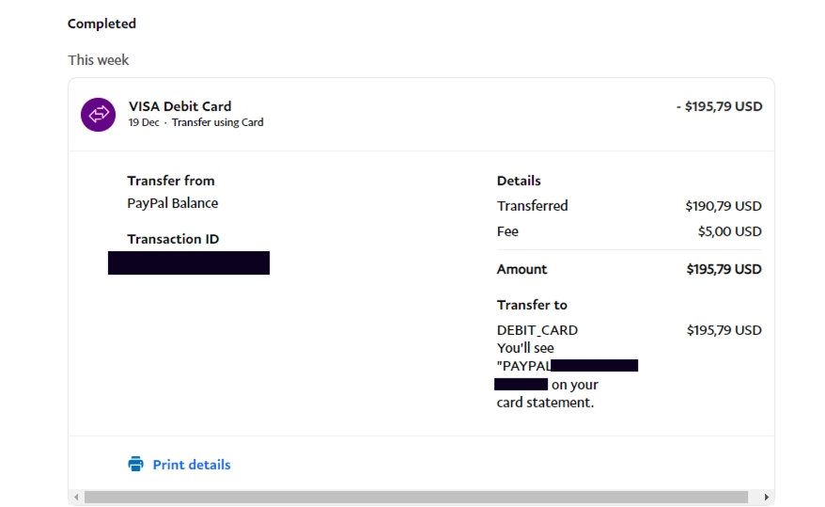Click the '19 Dec · Transfer using Card' subtitle
Viewport: 825px width, 507px height.
pos(195,122)
